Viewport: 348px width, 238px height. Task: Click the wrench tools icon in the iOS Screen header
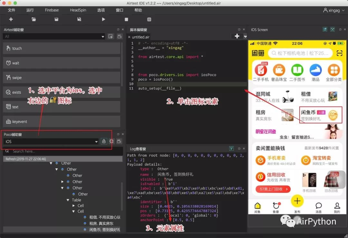click(x=333, y=29)
